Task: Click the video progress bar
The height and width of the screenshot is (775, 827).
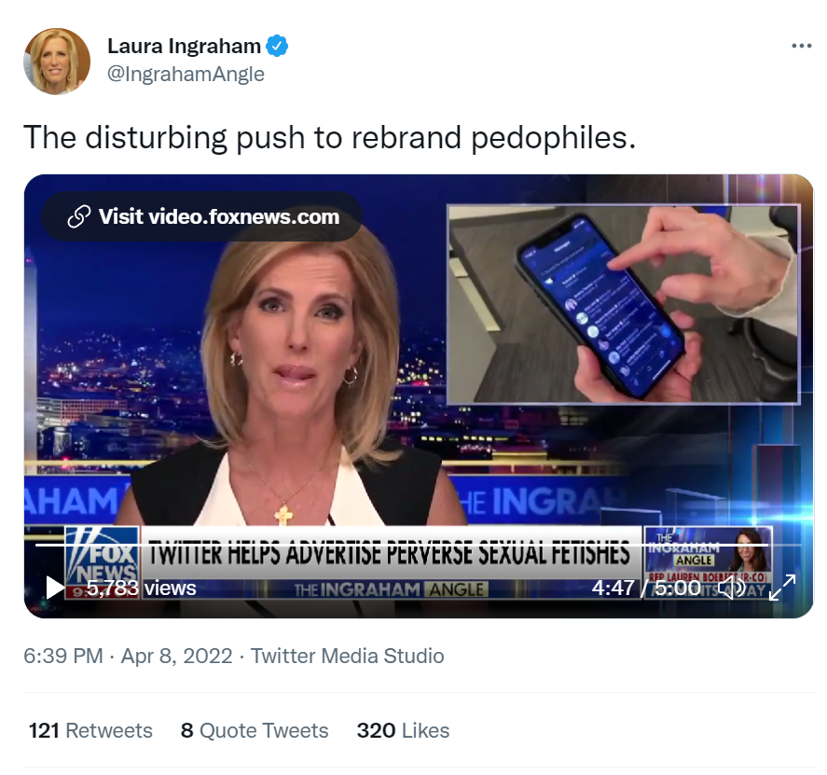Action: coord(419,545)
